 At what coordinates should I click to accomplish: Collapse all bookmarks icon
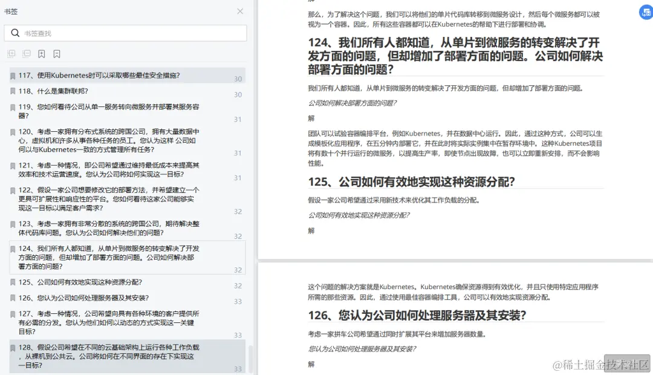[x=27, y=54]
